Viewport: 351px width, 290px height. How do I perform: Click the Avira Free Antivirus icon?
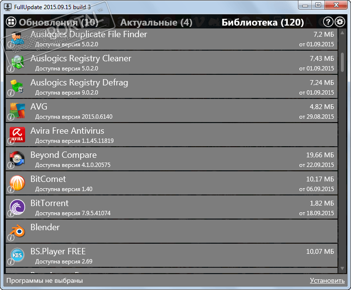[x=17, y=135]
